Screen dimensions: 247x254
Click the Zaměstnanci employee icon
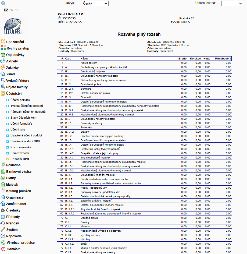tap(3, 204)
